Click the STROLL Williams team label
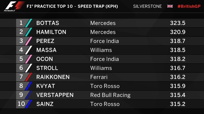The image size is (204, 114). click(x=101, y=68)
